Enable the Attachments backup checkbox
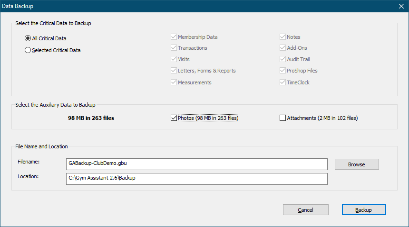This screenshot has height=227, width=409. click(283, 118)
